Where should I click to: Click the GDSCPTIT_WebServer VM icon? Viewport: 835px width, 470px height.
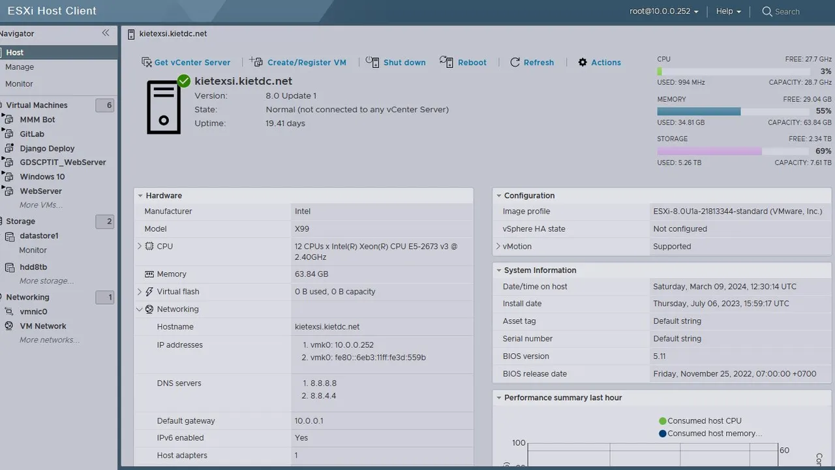[9, 163]
